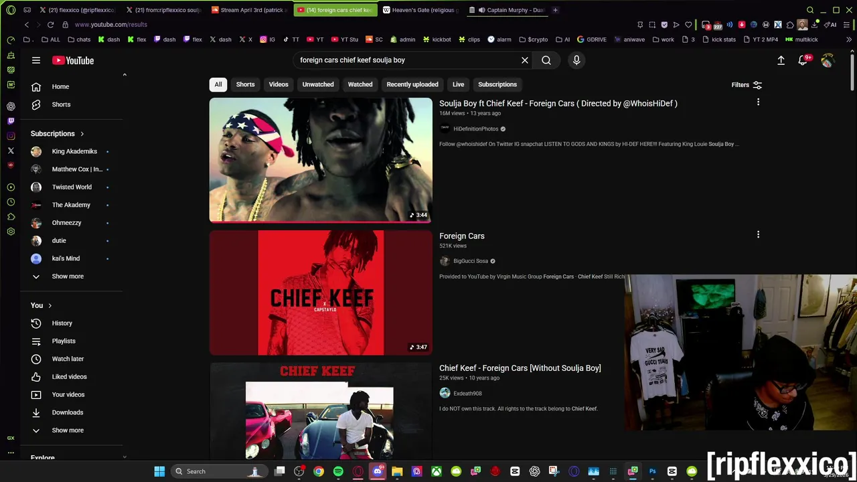
Task: Open the upload icon next to notifications
Action: pyautogui.click(x=781, y=60)
